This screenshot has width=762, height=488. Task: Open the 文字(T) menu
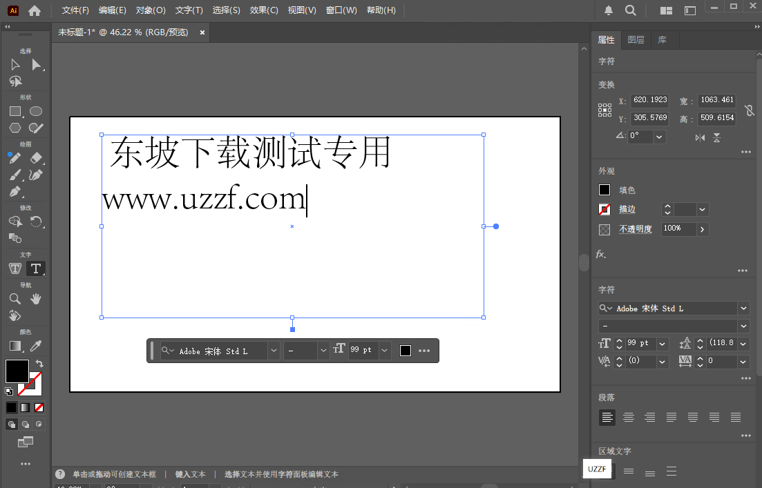coord(189,10)
